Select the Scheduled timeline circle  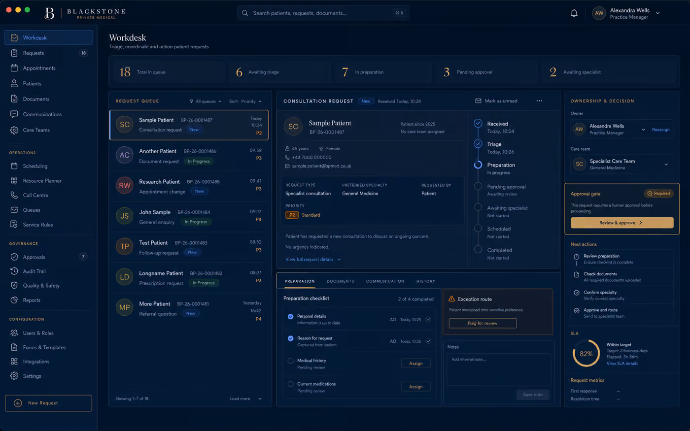pyautogui.click(x=478, y=229)
